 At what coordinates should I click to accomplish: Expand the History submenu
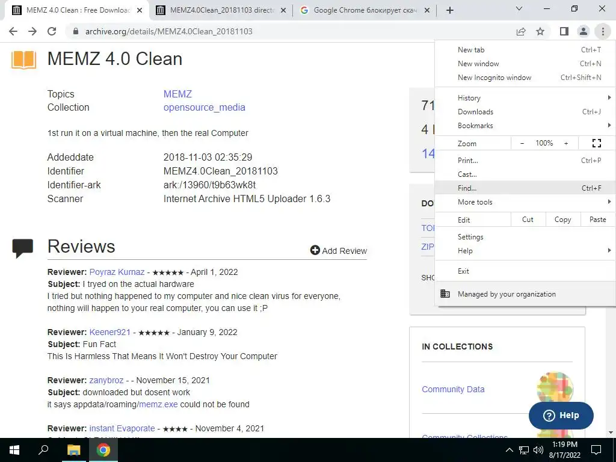click(x=525, y=98)
